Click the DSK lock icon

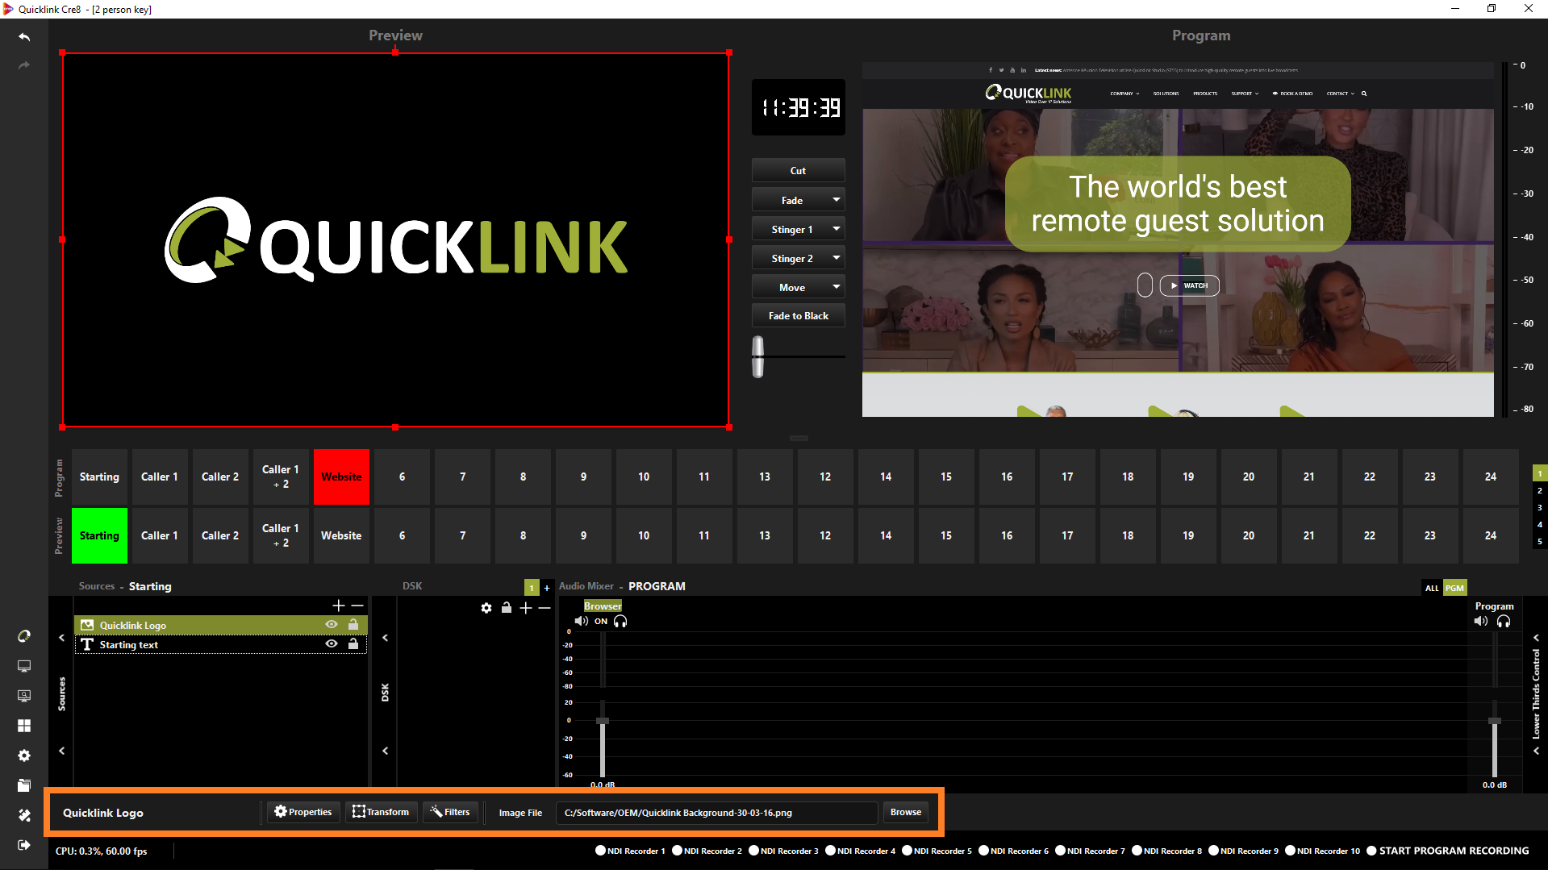(x=507, y=607)
